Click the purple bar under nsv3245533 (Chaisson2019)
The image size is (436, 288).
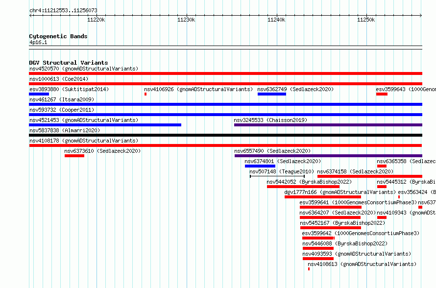328,125
